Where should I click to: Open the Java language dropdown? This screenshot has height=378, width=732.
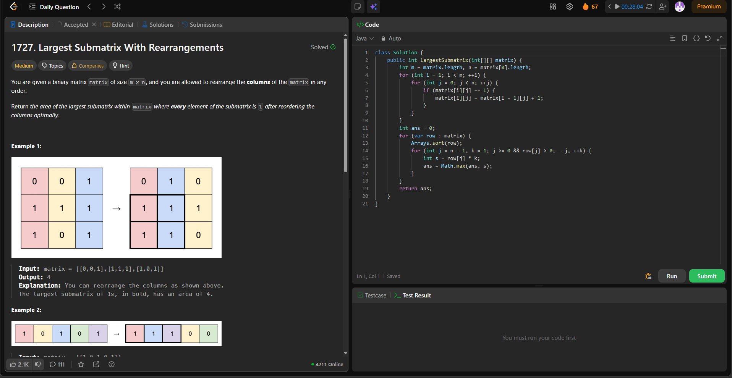tap(364, 39)
